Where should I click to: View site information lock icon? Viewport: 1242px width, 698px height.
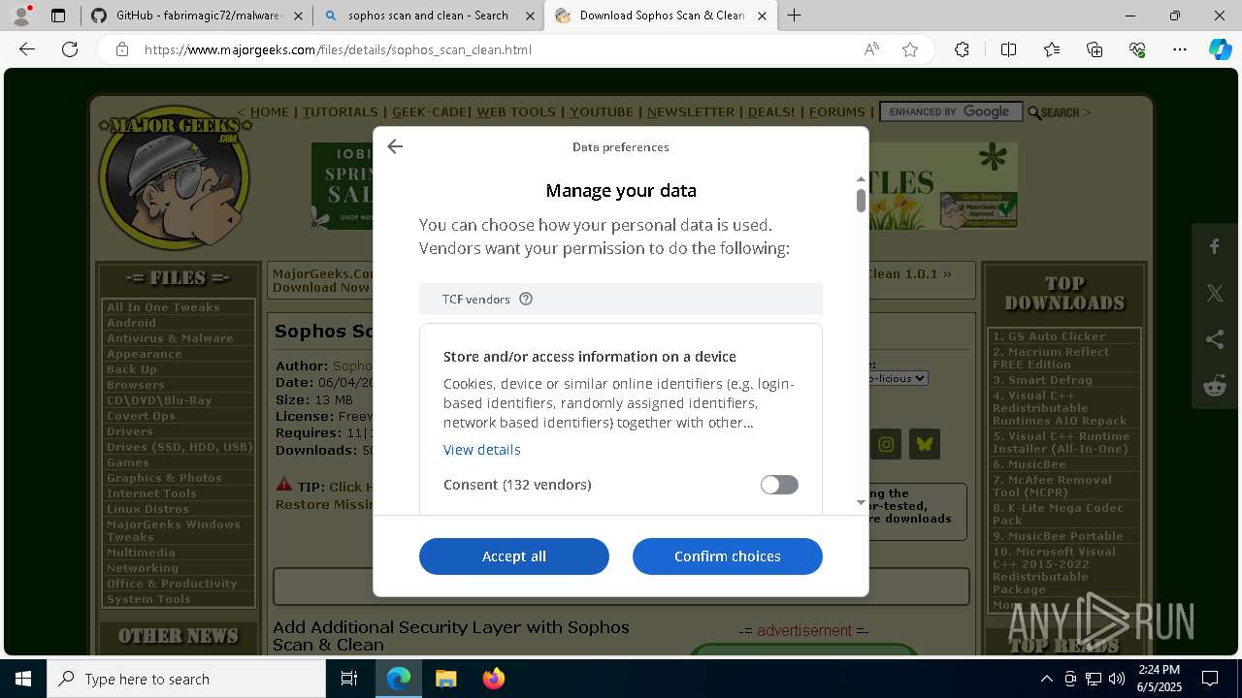point(121,49)
